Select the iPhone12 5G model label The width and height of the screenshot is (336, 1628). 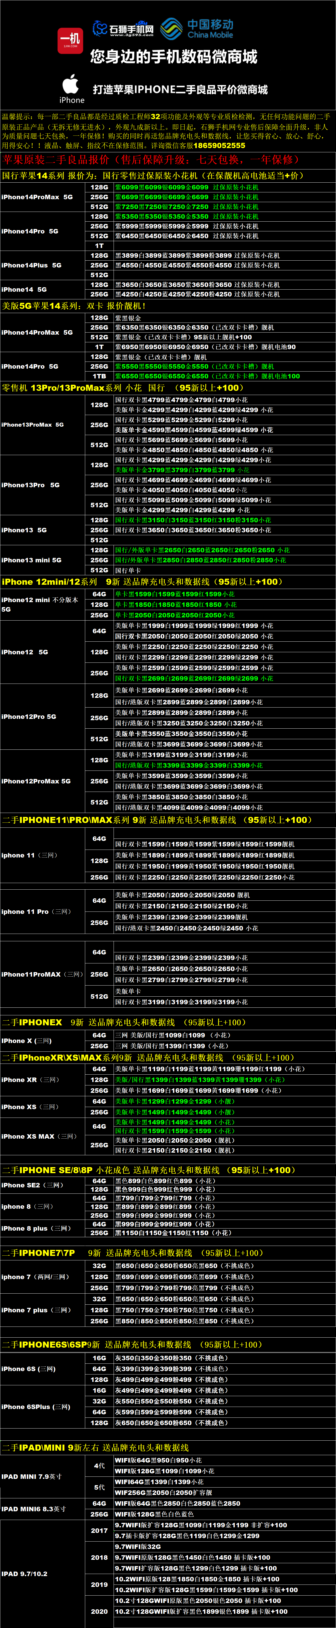(25, 652)
